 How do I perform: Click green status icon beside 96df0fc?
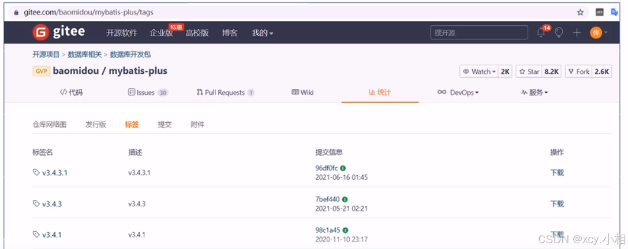tap(343, 168)
